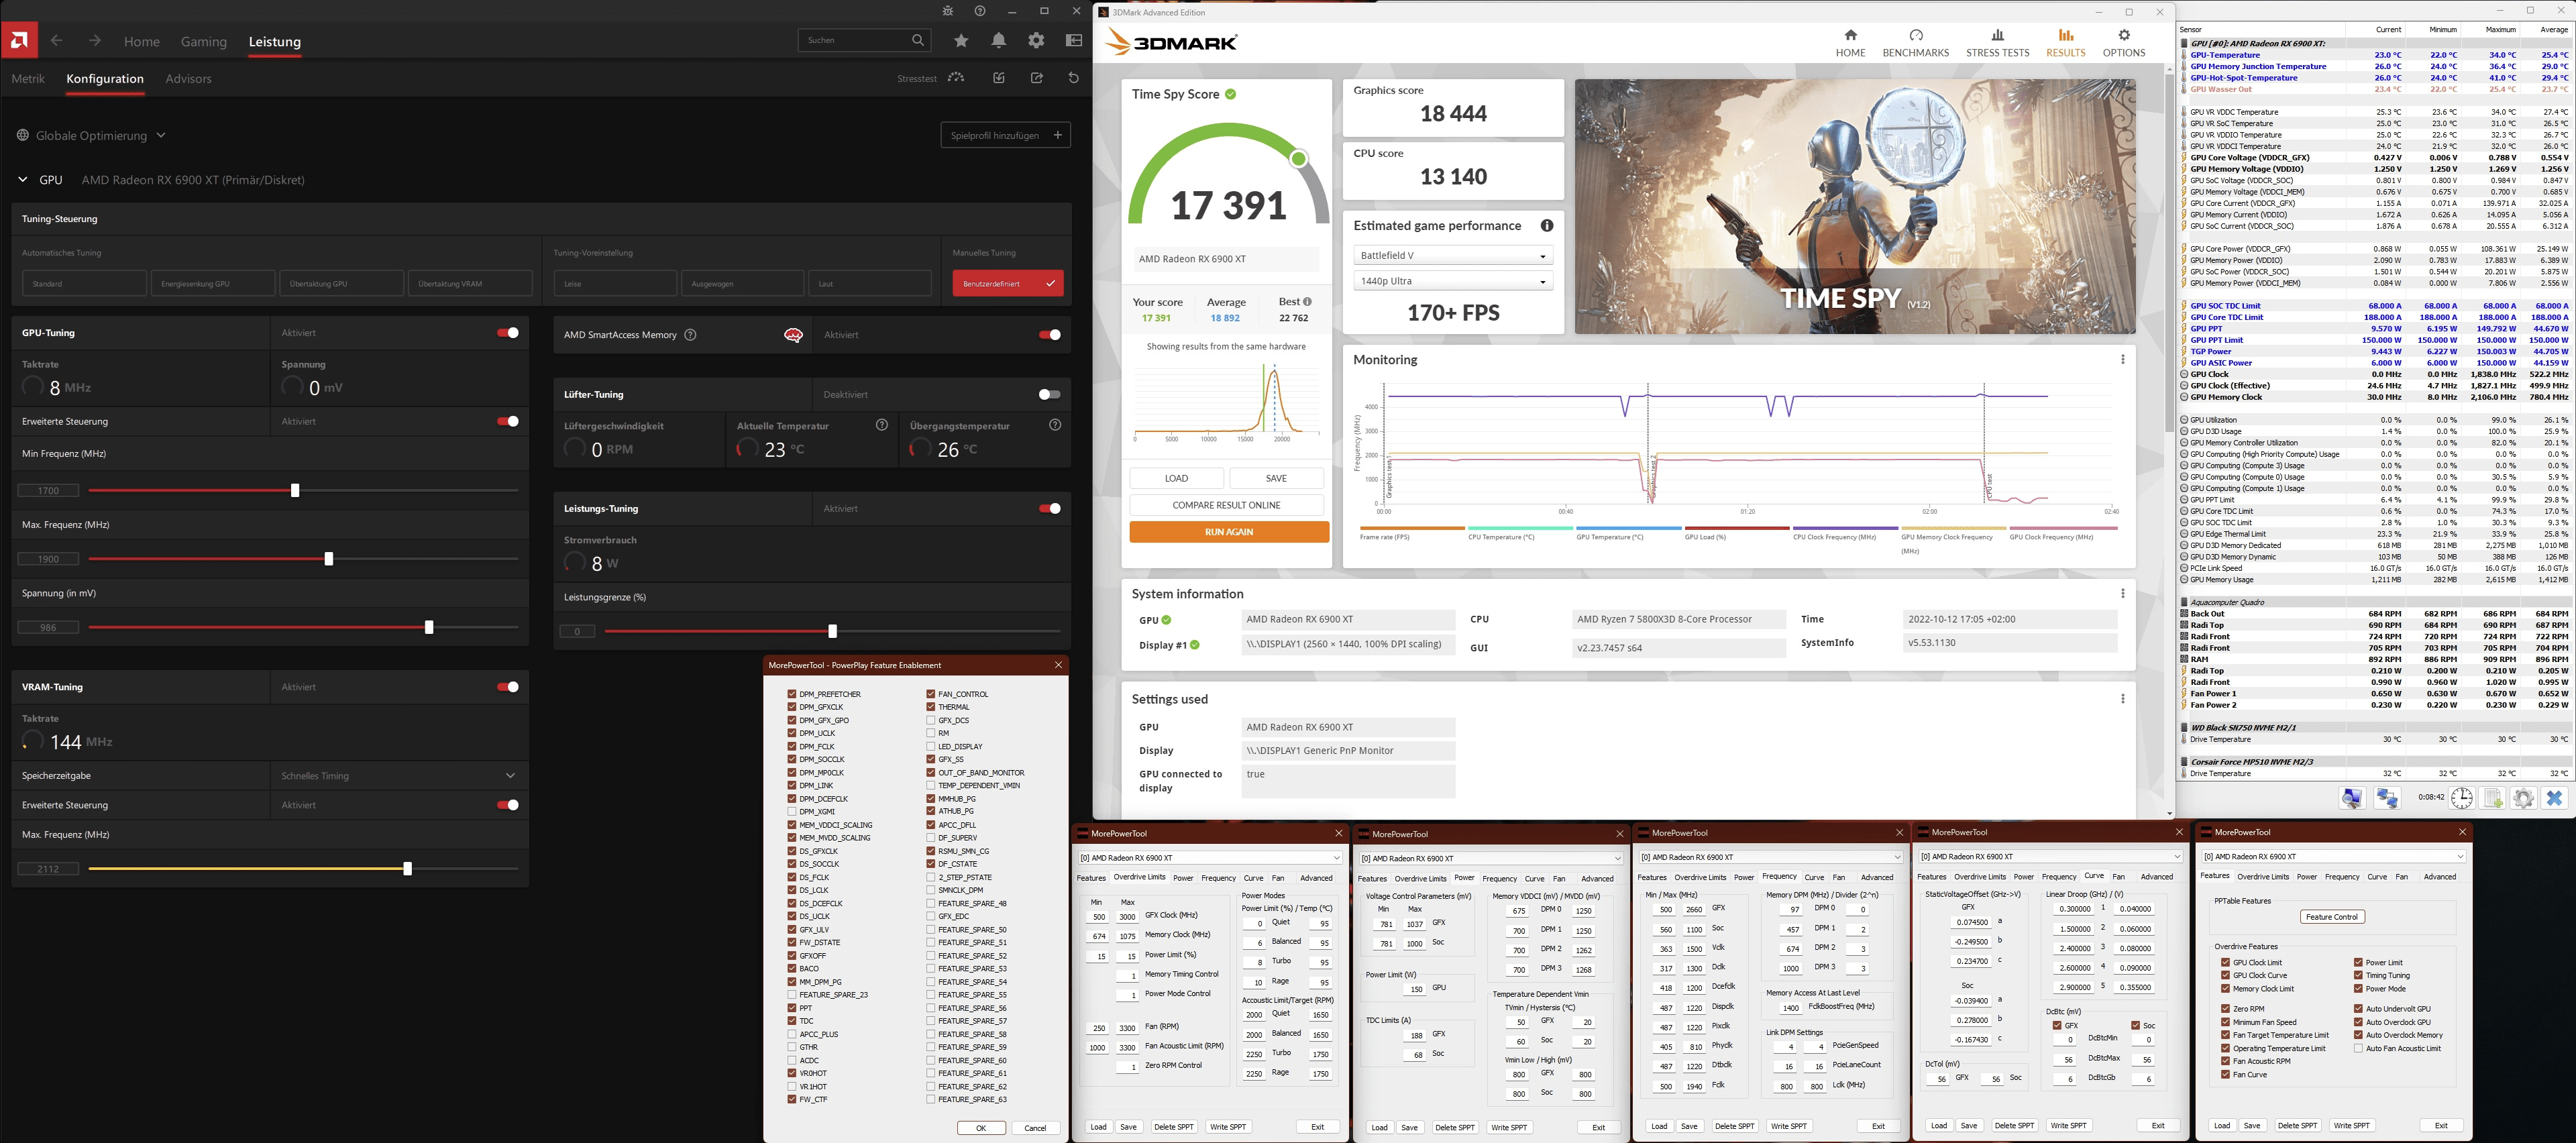
Task: Open the Gaming tab in Radeon software
Action: pyautogui.click(x=204, y=41)
